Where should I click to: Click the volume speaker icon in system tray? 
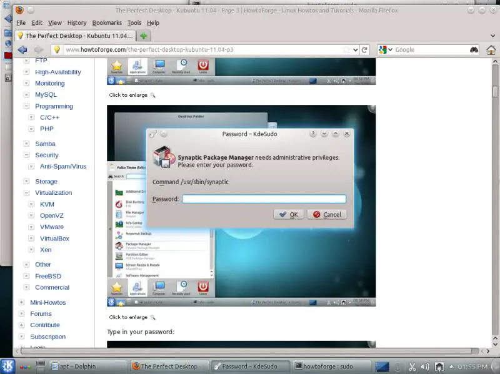(x=425, y=367)
